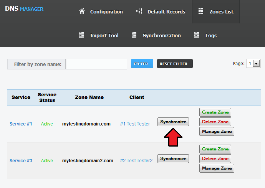Create Zone for mytestingdomain2.com

(215, 149)
